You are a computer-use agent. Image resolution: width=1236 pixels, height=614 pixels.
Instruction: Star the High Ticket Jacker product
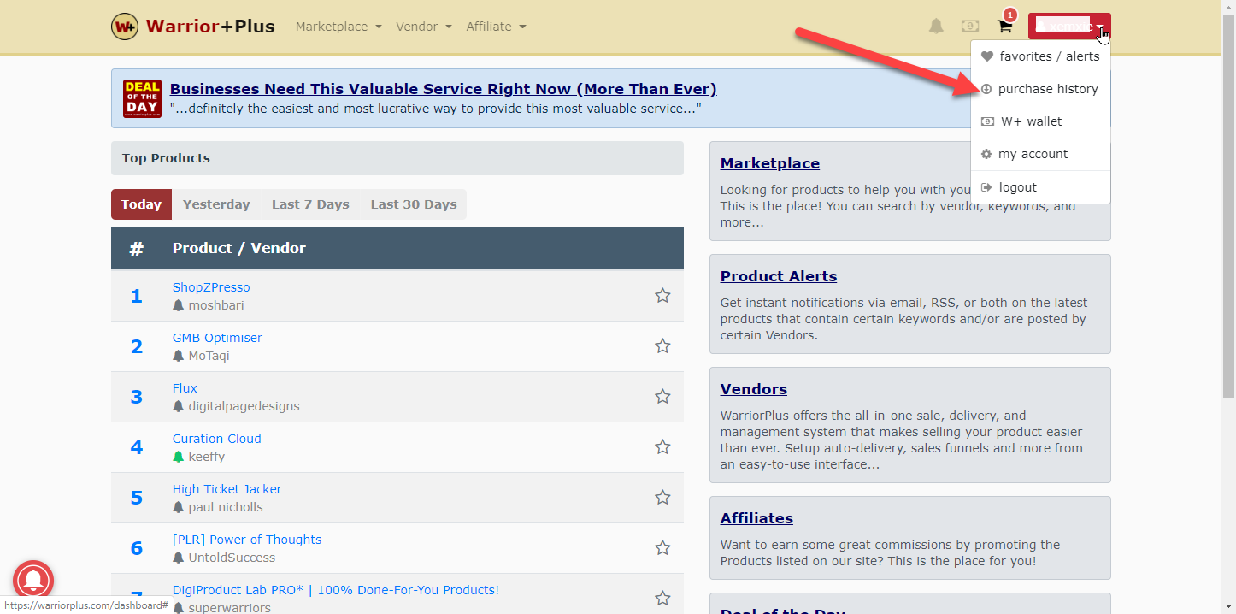click(662, 497)
